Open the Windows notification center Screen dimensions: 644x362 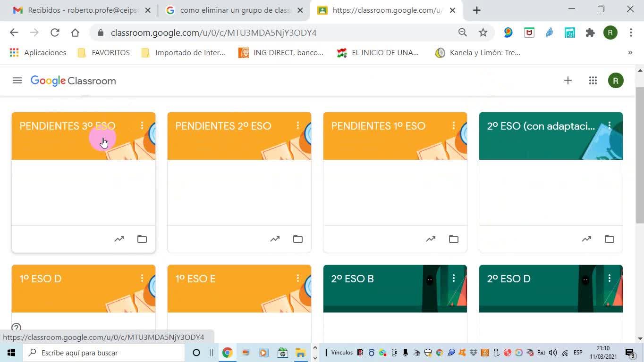point(630,353)
